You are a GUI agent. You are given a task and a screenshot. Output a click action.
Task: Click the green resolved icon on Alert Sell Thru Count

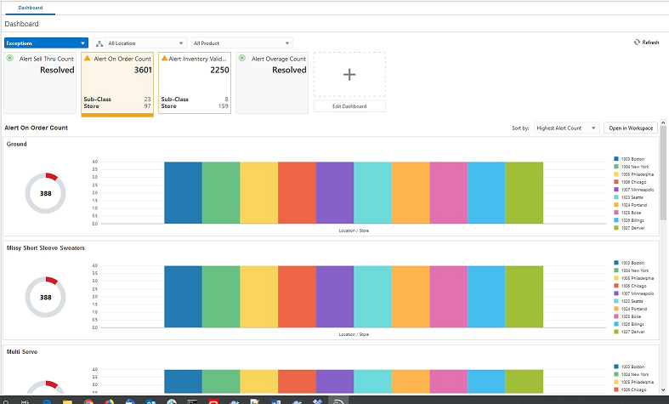[10, 58]
